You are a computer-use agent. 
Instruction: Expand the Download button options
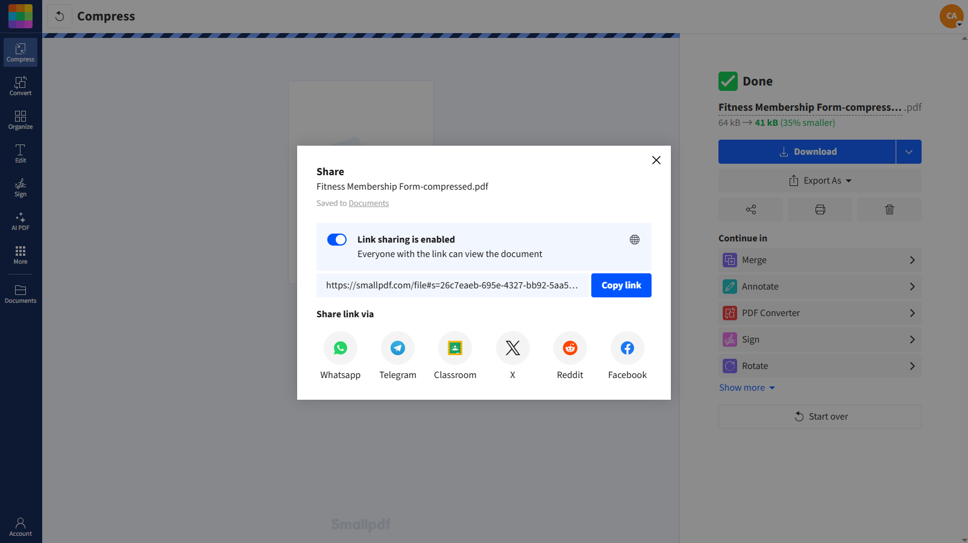[x=908, y=151]
